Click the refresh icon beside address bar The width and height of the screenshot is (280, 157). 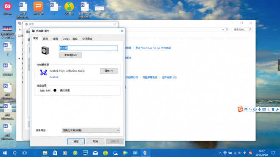227,30
